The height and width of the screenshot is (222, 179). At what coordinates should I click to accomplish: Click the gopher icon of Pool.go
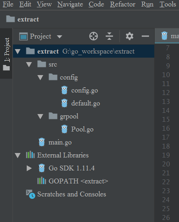pos(64,129)
